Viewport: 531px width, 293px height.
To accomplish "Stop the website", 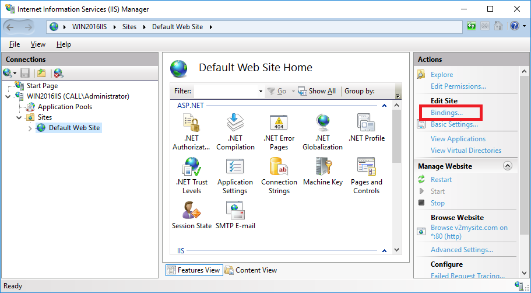I will [x=438, y=203].
